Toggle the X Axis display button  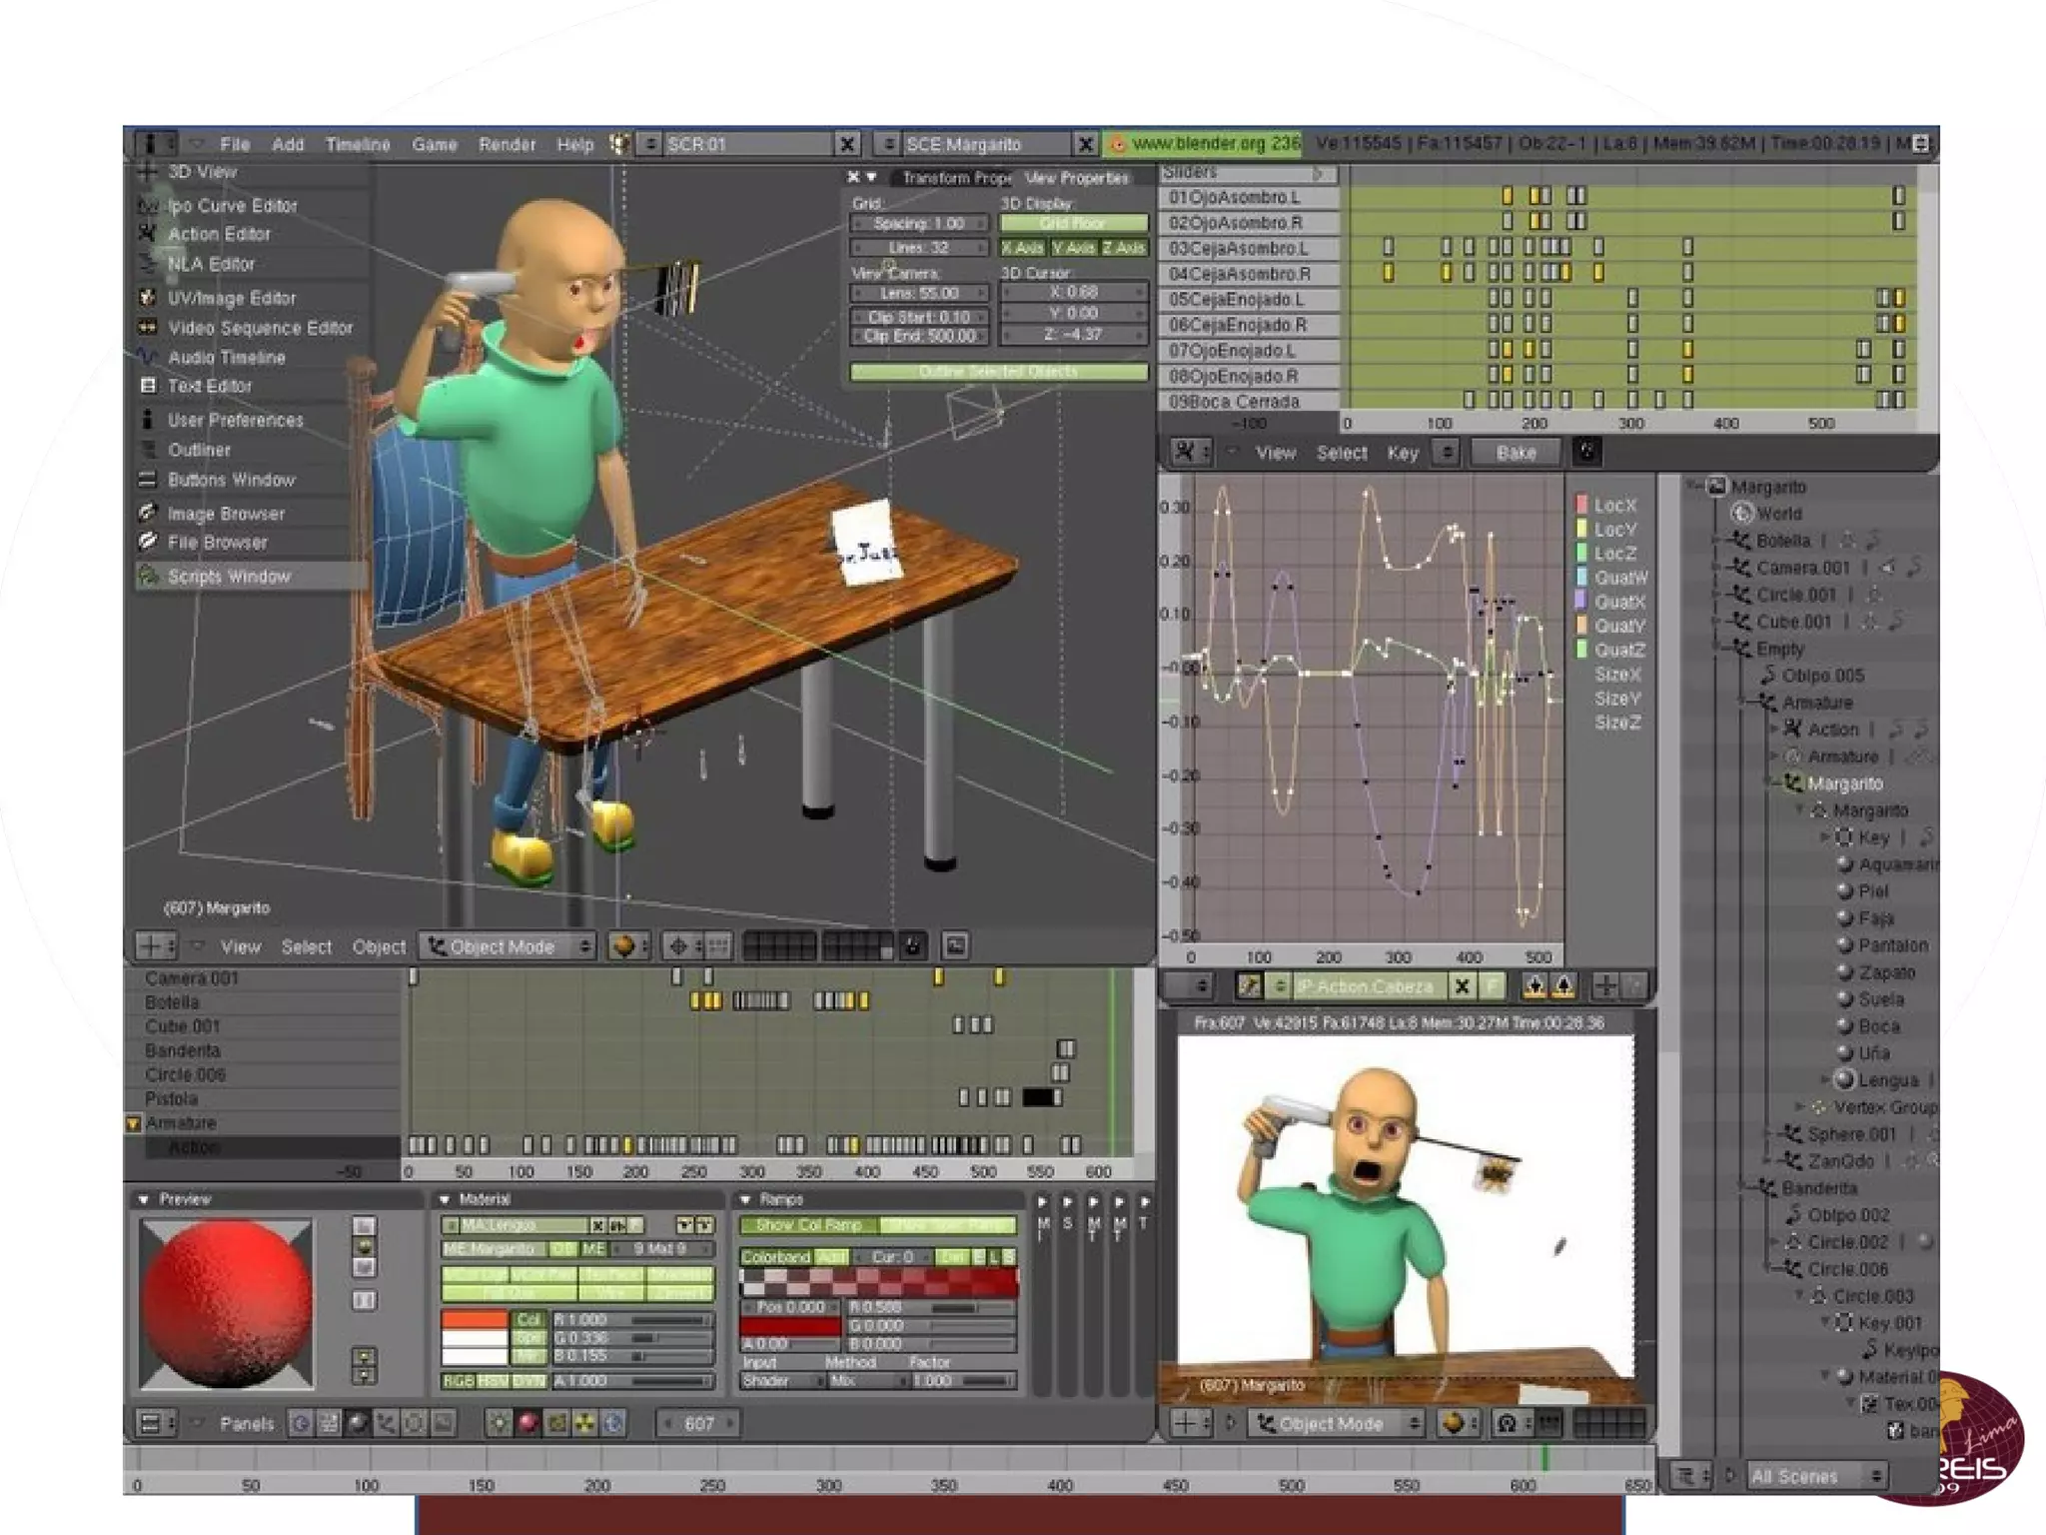pos(1023,248)
